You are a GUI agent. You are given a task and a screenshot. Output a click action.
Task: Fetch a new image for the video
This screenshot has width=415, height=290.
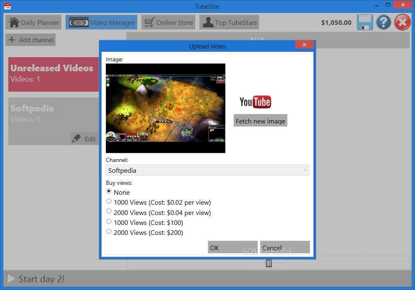tap(261, 121)
